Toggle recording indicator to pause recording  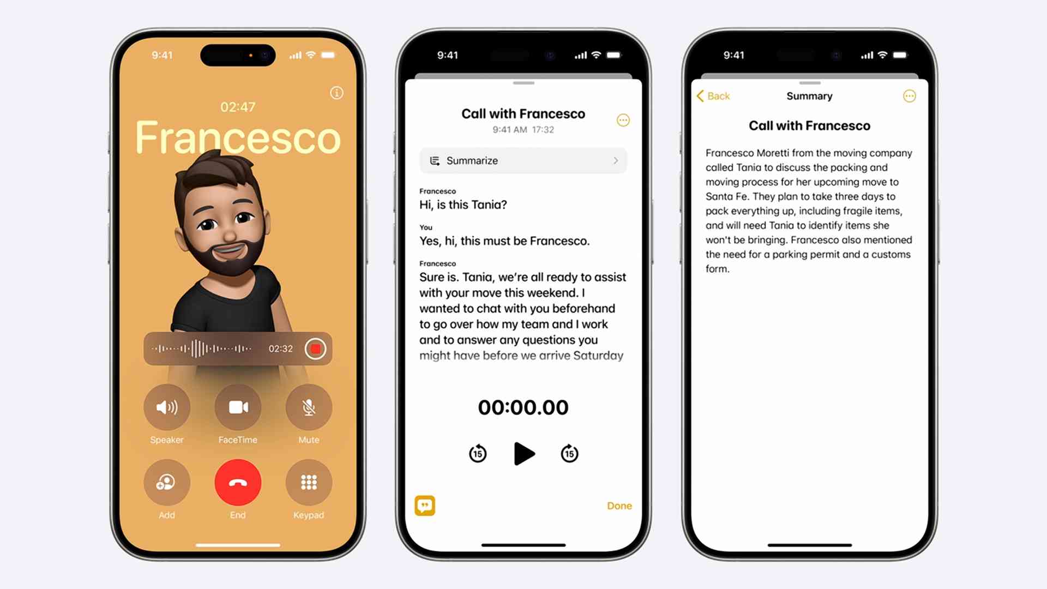click(315, 349)
